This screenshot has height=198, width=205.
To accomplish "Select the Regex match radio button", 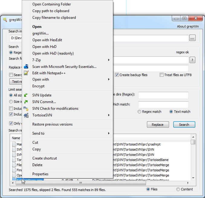I will click(139, 112).
